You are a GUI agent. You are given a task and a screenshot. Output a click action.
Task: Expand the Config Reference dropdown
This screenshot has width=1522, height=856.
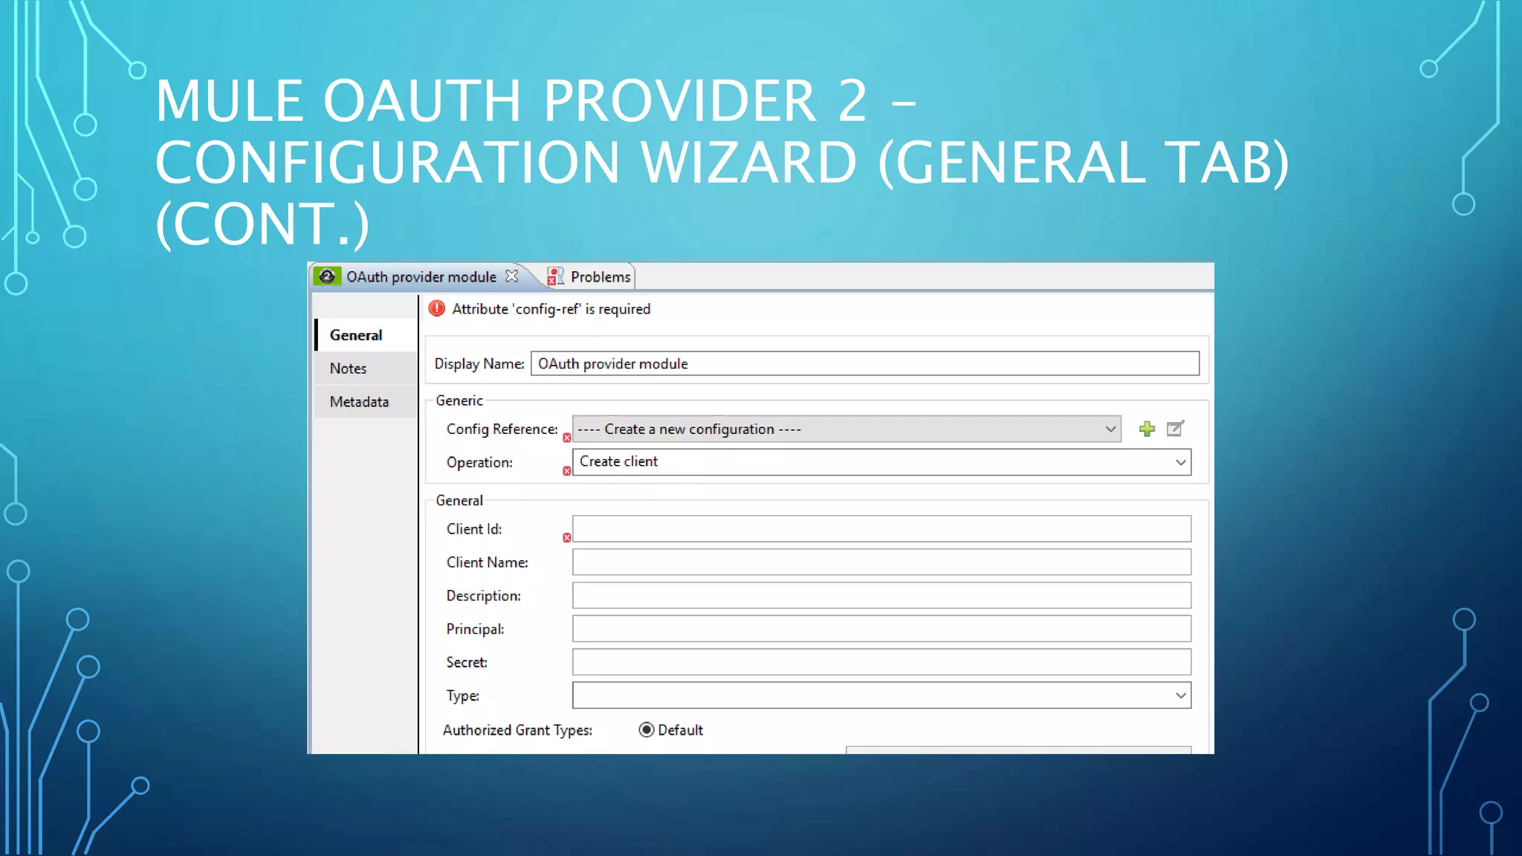pyautogui.click(x=1110, y=429)
